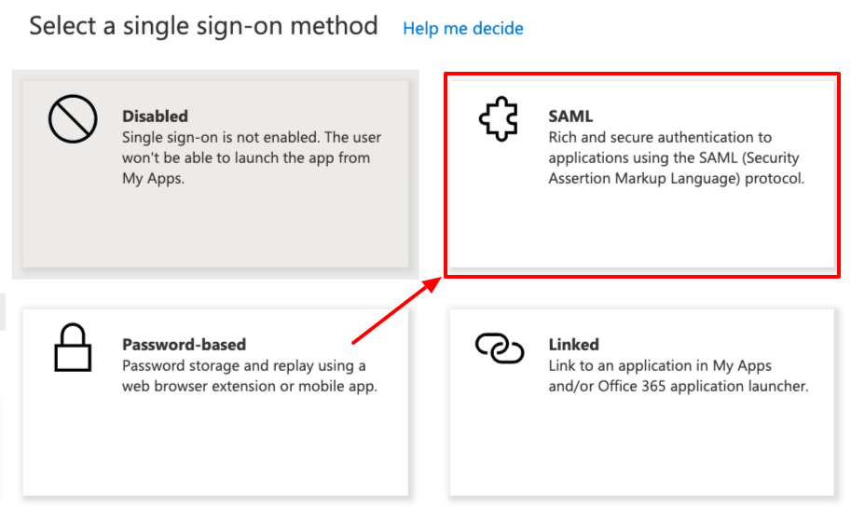The height and width of the screenshot is (520, 865).
Task: Click the text 'Single sign-on is not enabled'
Action: click(x=220, y=137)
